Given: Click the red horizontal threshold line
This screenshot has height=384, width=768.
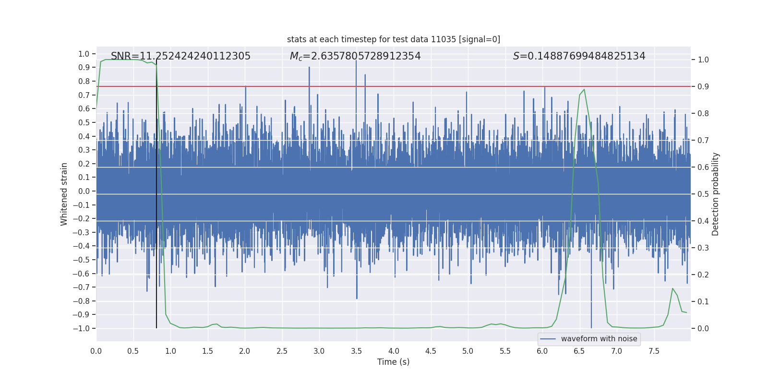Looking at the screenshot, I should click(x=394, y=86).
